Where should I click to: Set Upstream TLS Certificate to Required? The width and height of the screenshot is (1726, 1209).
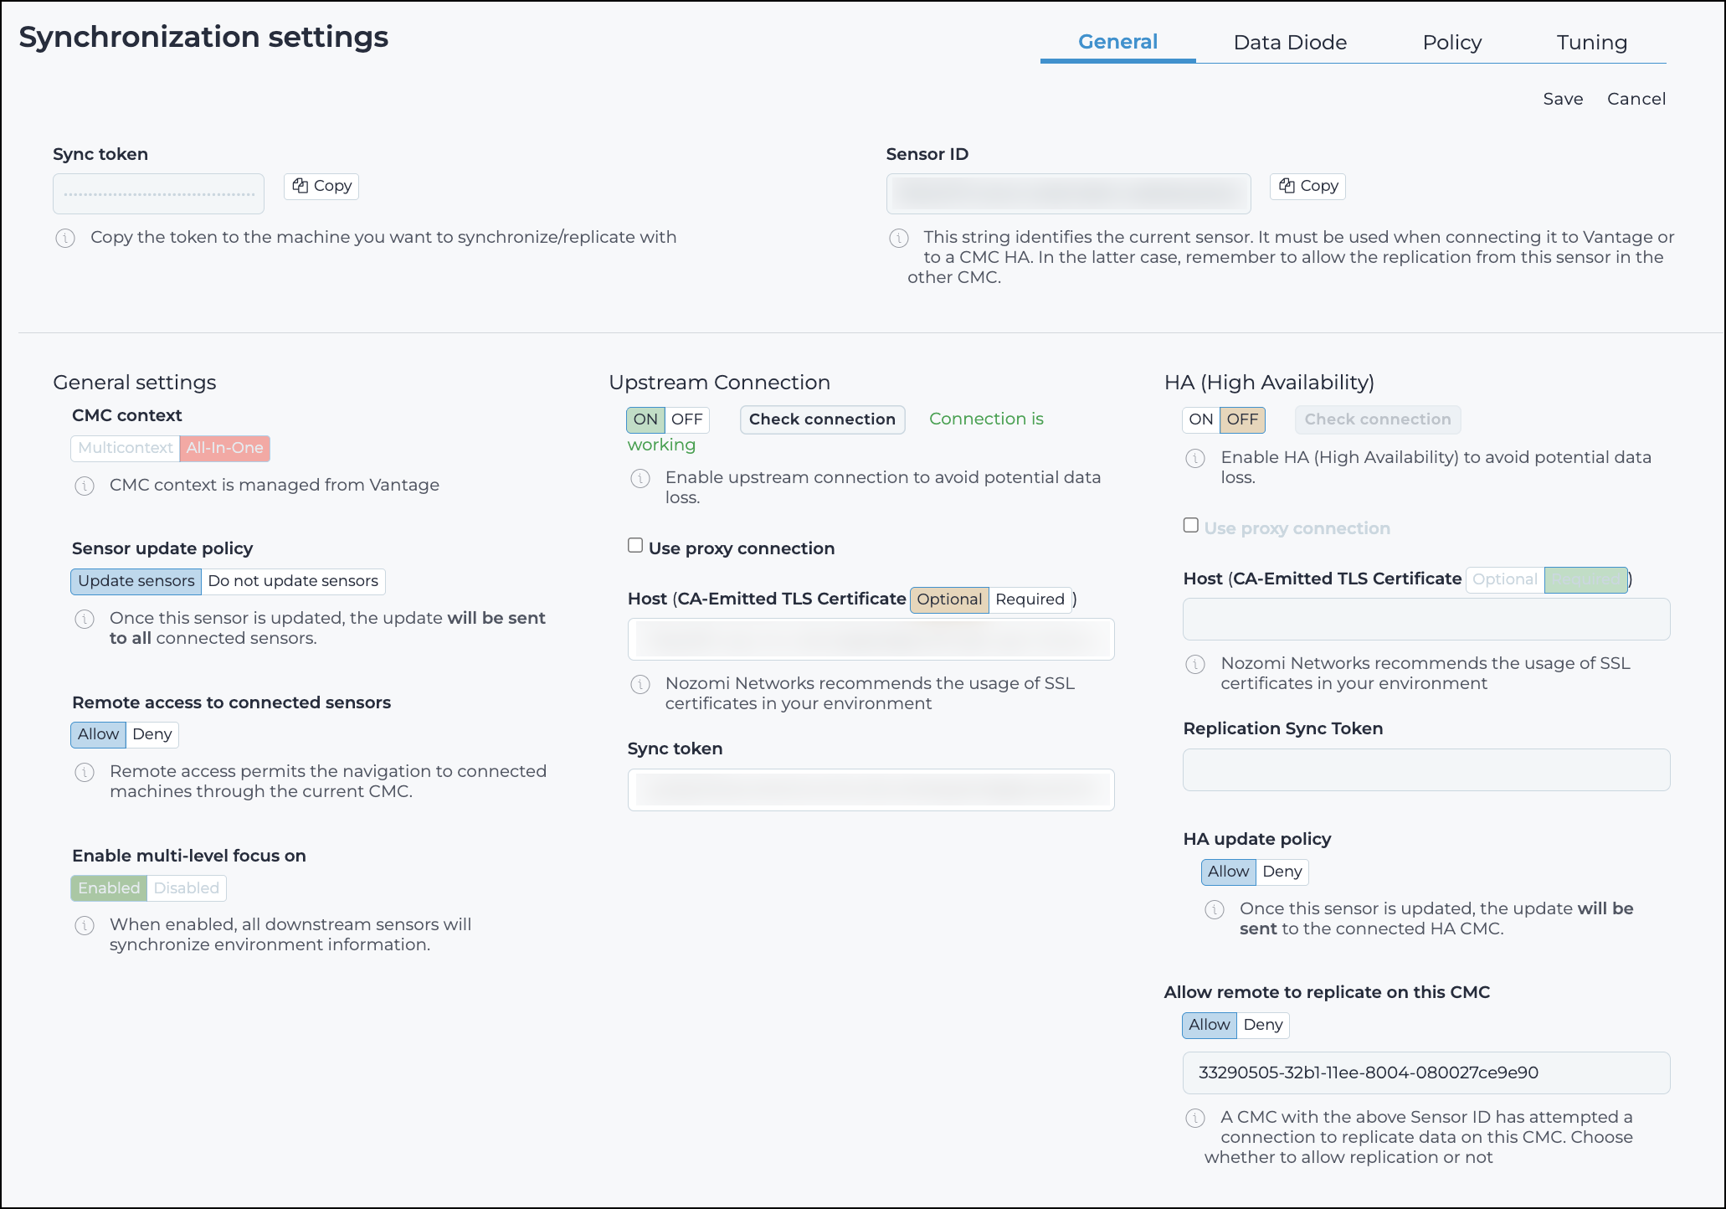point(1030,599)
